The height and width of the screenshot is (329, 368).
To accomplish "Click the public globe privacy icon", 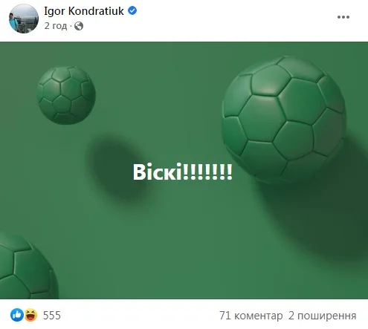I will tap(79, 26).
